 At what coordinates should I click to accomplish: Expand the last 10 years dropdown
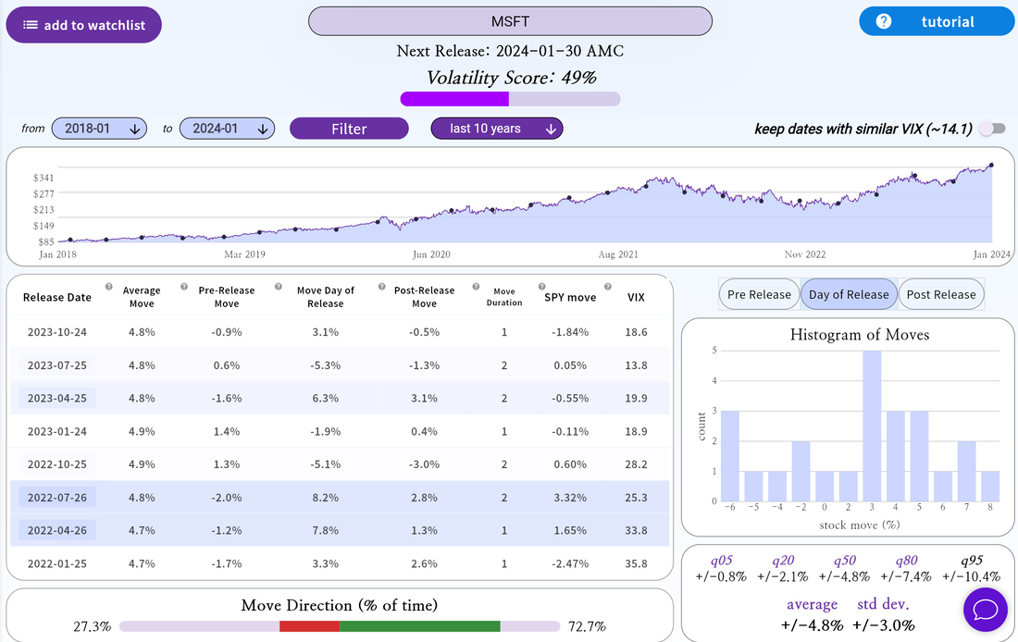[x=497, y=129]
